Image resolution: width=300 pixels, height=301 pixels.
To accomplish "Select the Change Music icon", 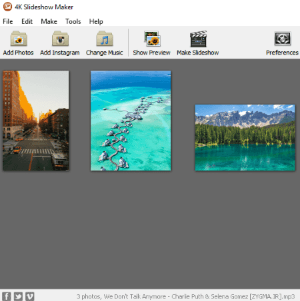I will coord(105,43).
